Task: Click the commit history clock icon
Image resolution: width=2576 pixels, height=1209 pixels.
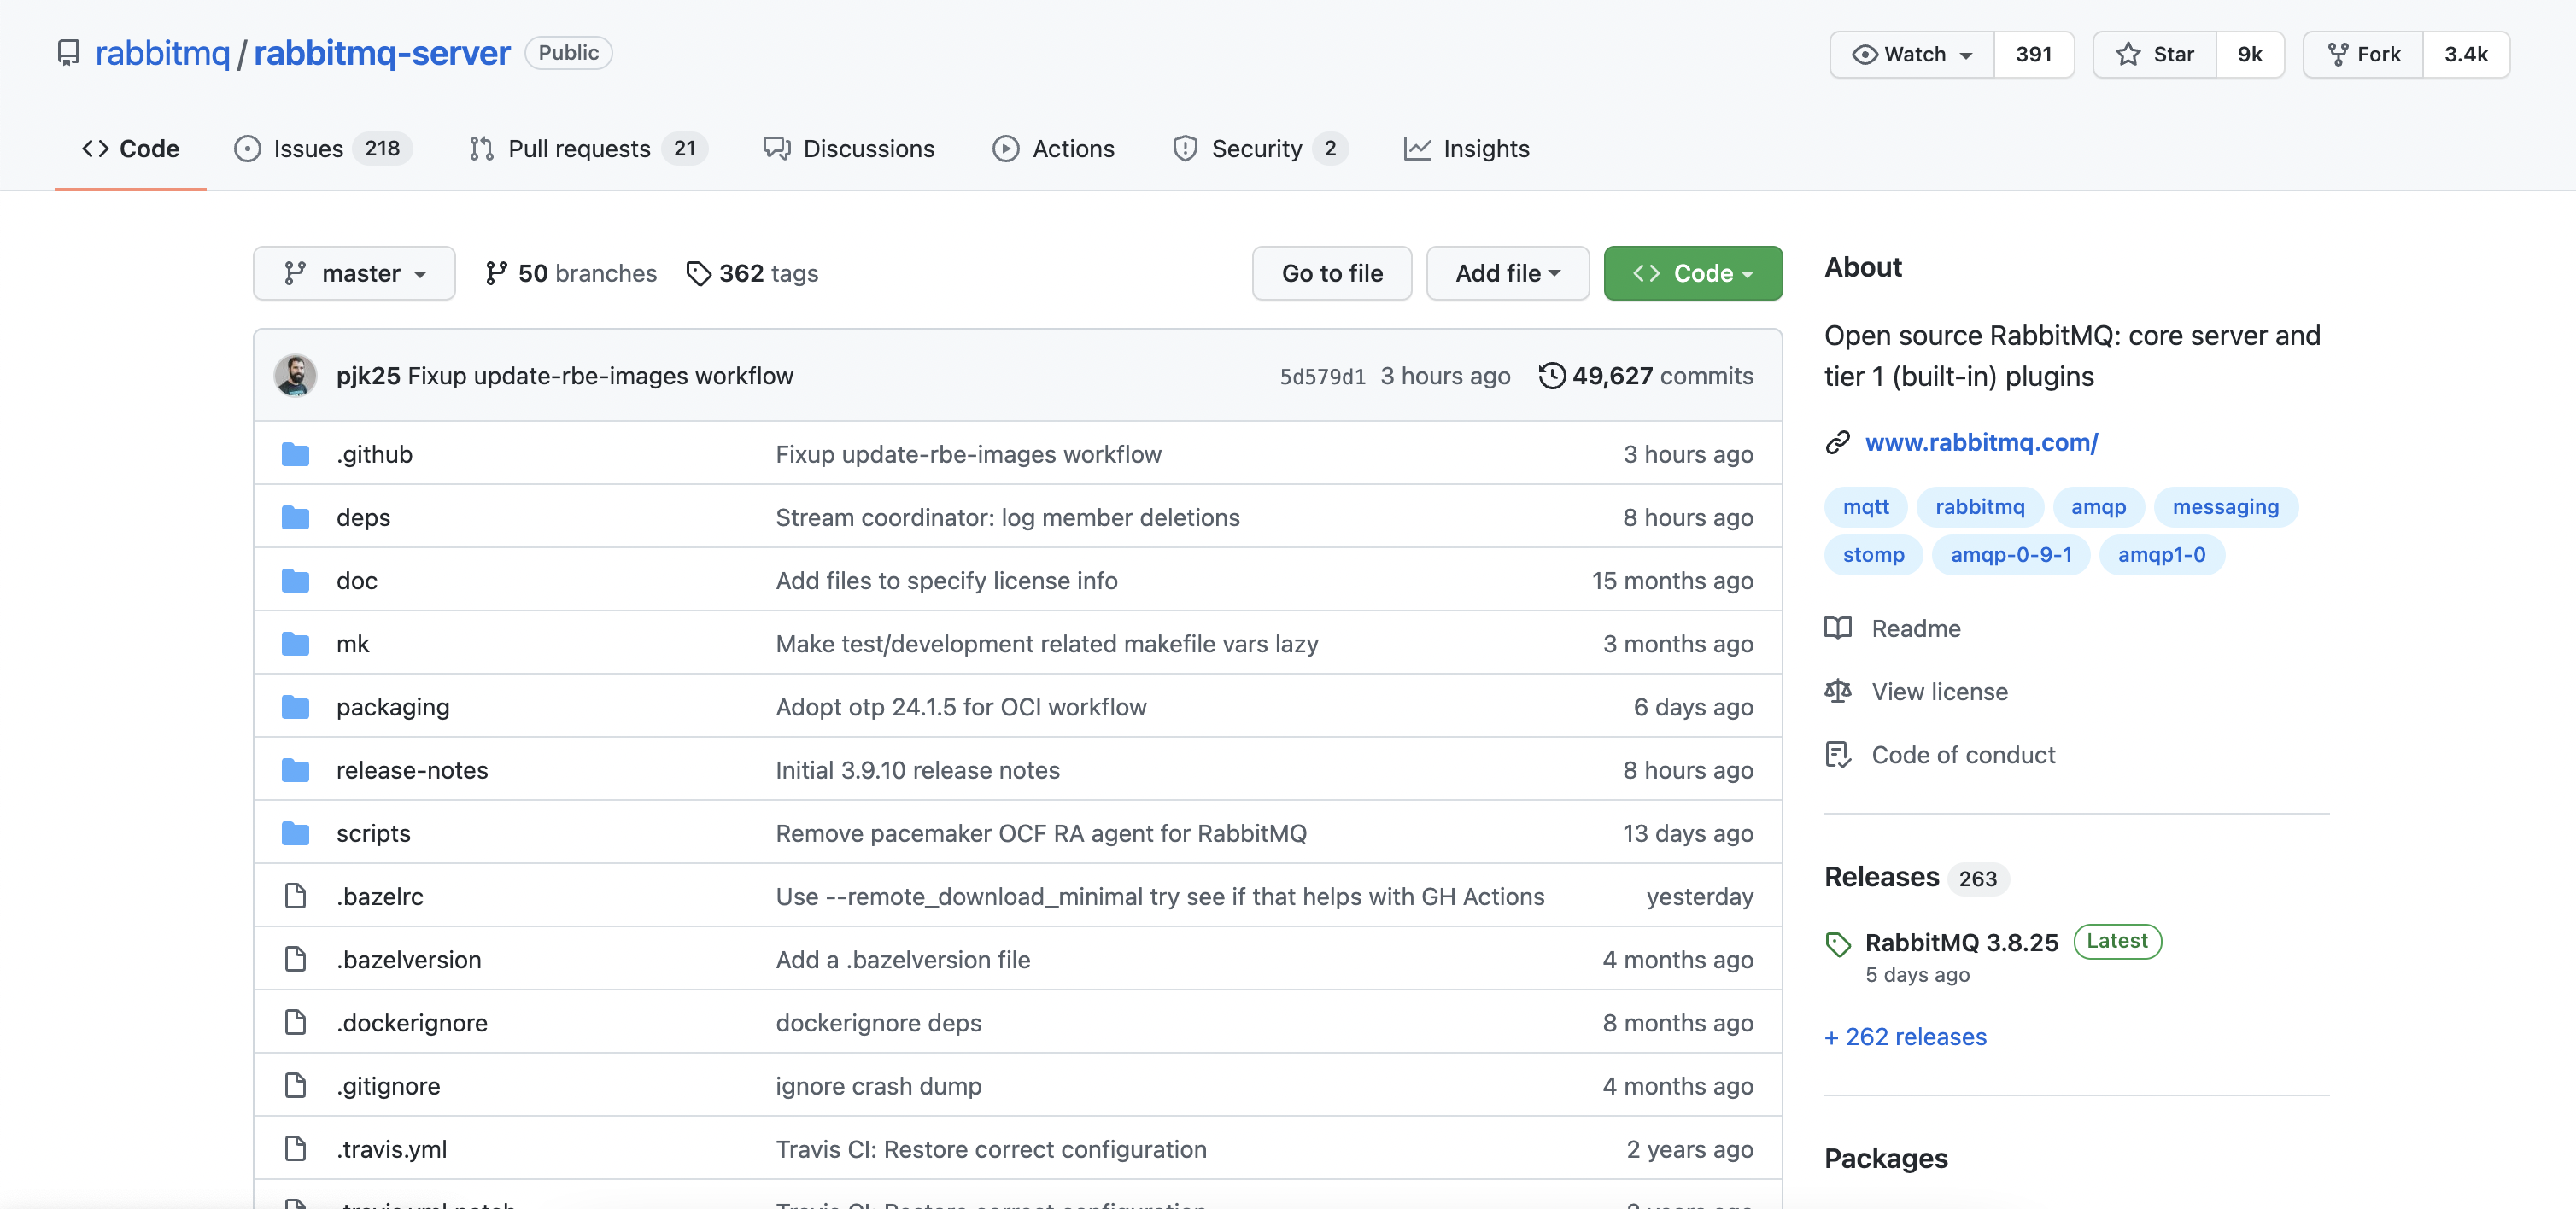Action: tap(1551, 376)
